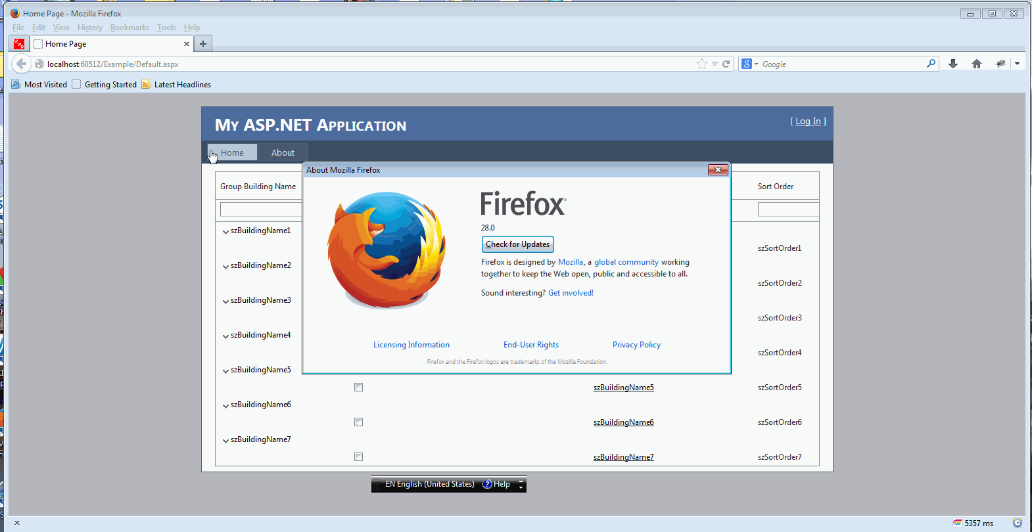Open the underlined szBuildingName6 link
Image resolution: width=1032 pixels, height=532 pixels.
click(x=624, y=422)
